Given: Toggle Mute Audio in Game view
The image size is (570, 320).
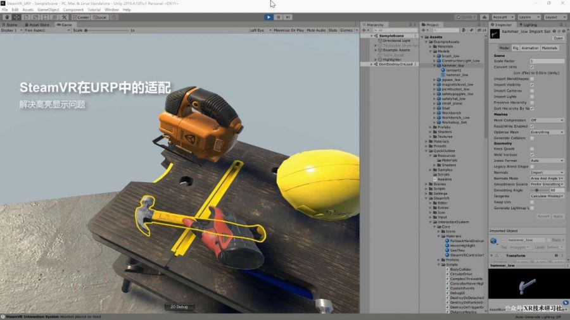Looking at the screenshot, I should pyautogui.click(x=316, y=30).
